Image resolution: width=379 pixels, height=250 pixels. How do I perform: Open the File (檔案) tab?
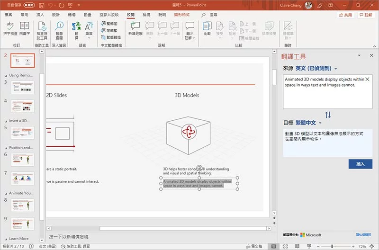[8, 15]
